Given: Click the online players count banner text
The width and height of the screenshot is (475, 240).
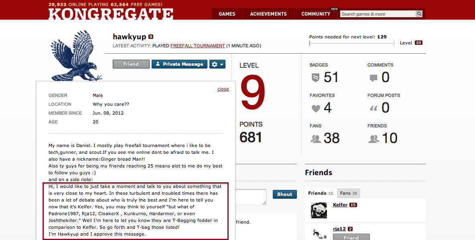Looking at the screenshot, I should 106,4.
